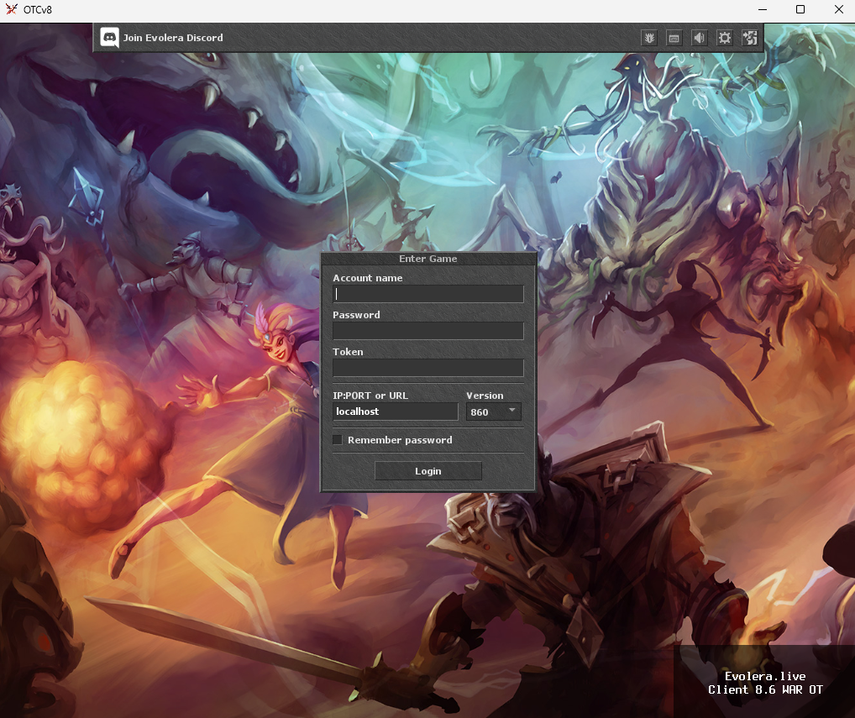Click the OTCv8 axe icon in titlebar
This screenshot has width=855, height=718.
(11, 9)
